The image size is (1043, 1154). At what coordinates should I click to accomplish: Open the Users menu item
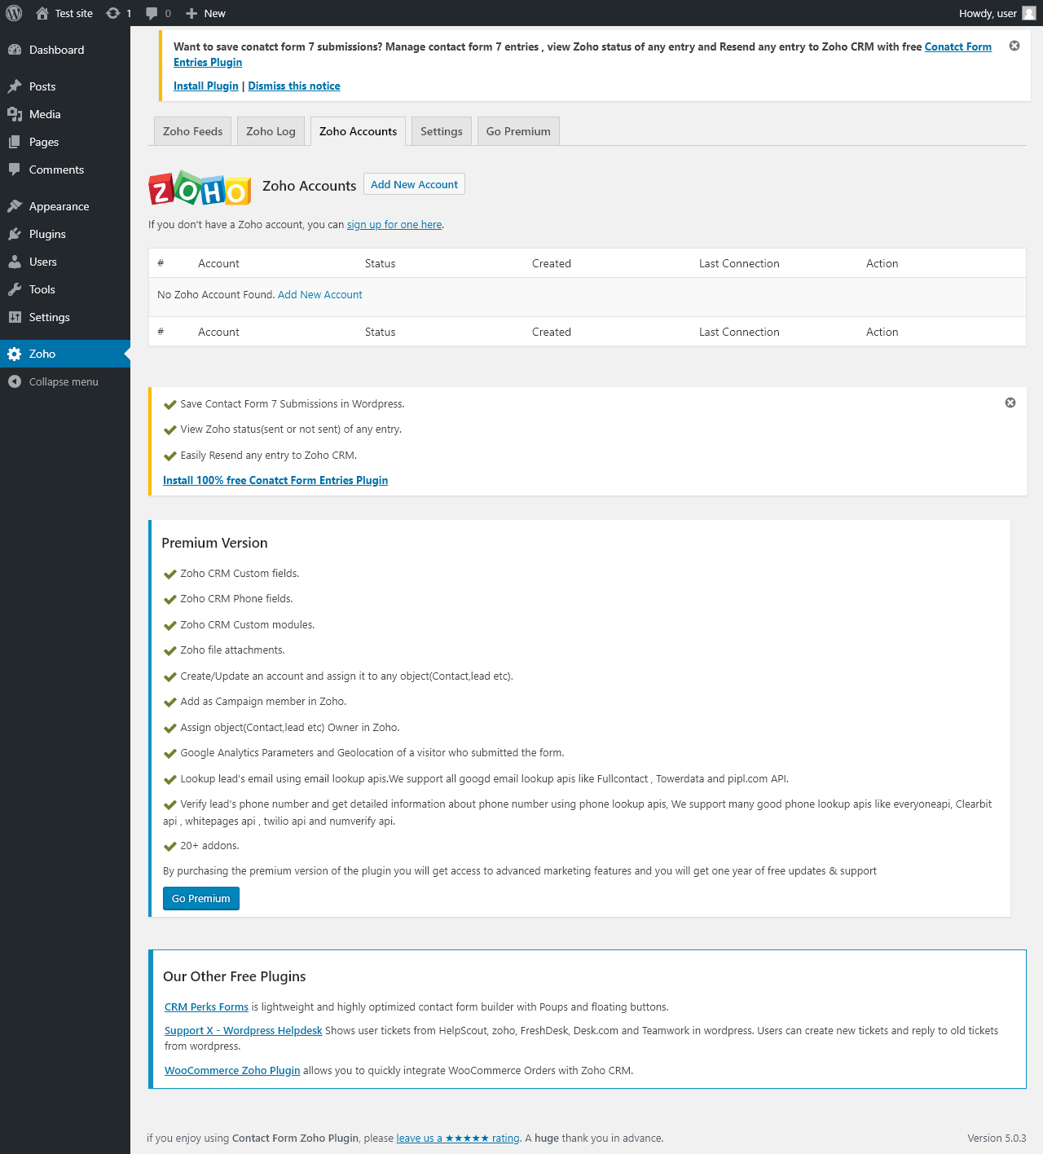65,262
